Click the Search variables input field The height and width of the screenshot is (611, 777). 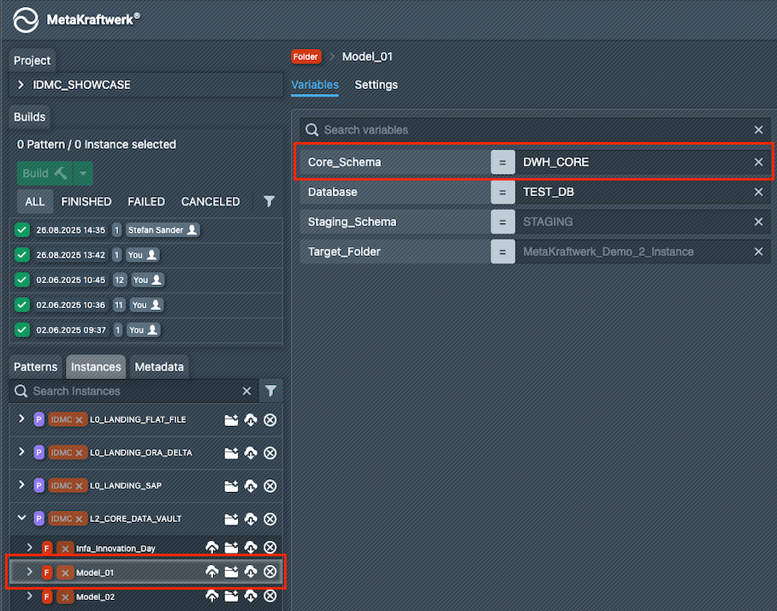coord(531,130)
